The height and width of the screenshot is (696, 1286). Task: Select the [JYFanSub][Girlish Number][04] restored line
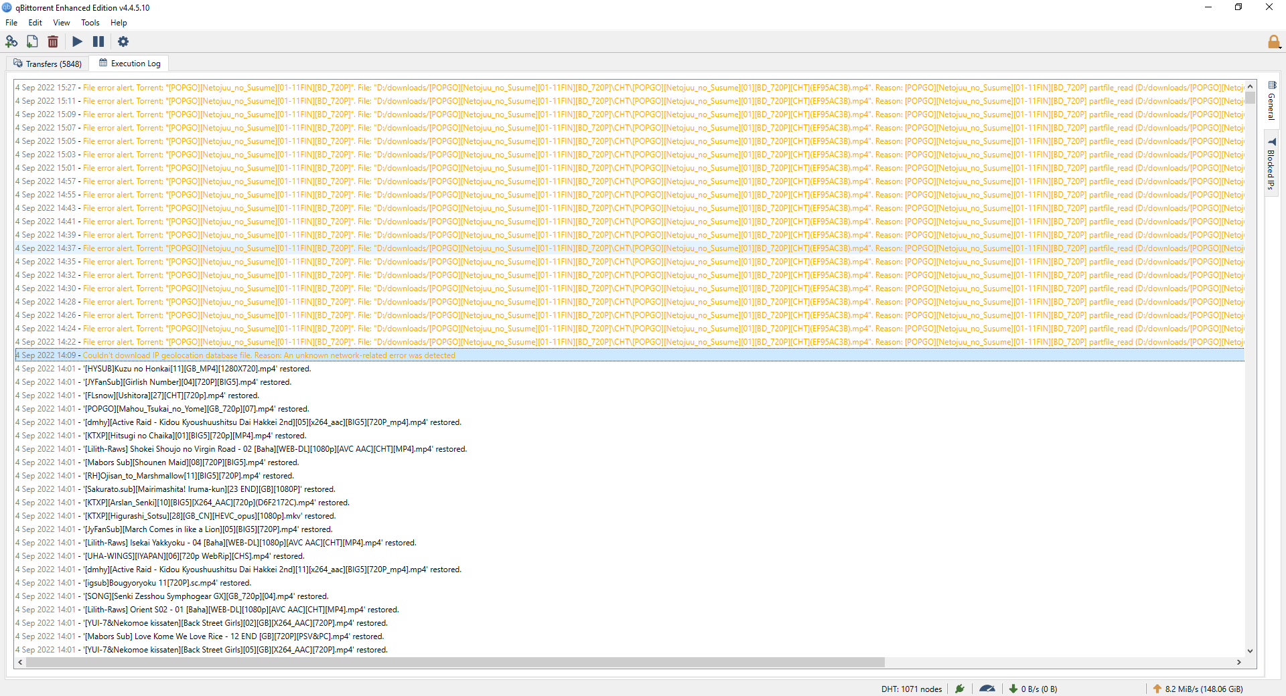pos(630,382)
